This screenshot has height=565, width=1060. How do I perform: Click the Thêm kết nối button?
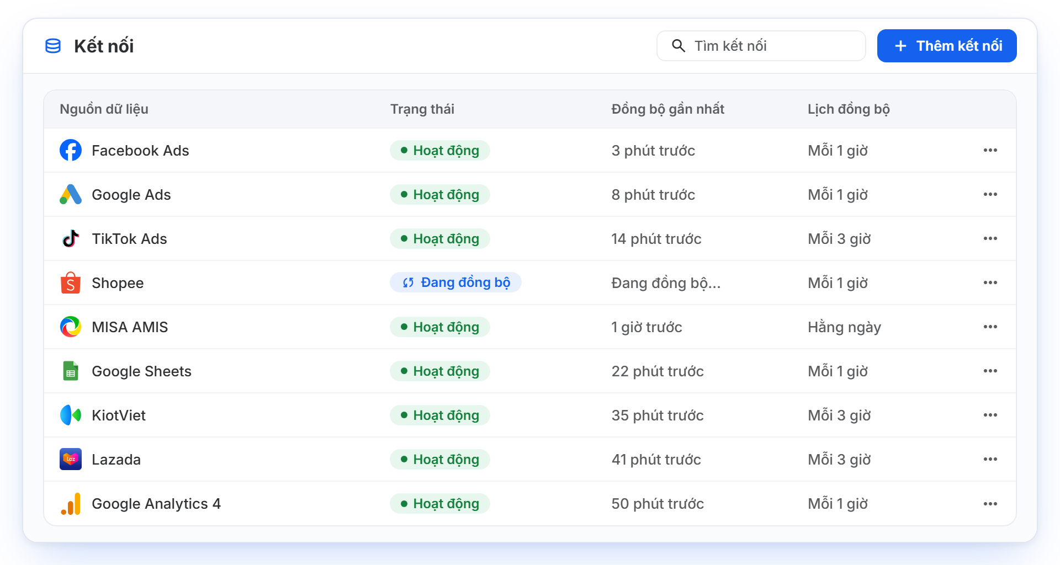tap(947, 46)
